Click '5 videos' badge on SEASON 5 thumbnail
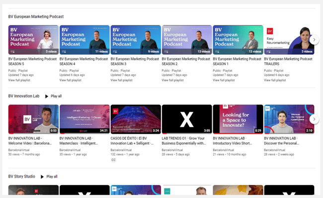The image size is (323, 198). (x=51, y=52)
